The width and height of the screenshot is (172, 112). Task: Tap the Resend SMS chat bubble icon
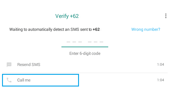pyautogui.click(x=9, y=65)
